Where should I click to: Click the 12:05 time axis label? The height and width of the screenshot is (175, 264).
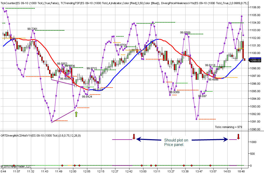87,171
